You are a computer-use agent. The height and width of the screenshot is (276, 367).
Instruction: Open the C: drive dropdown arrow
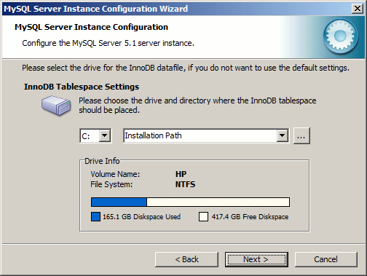(x=105, y=135)
